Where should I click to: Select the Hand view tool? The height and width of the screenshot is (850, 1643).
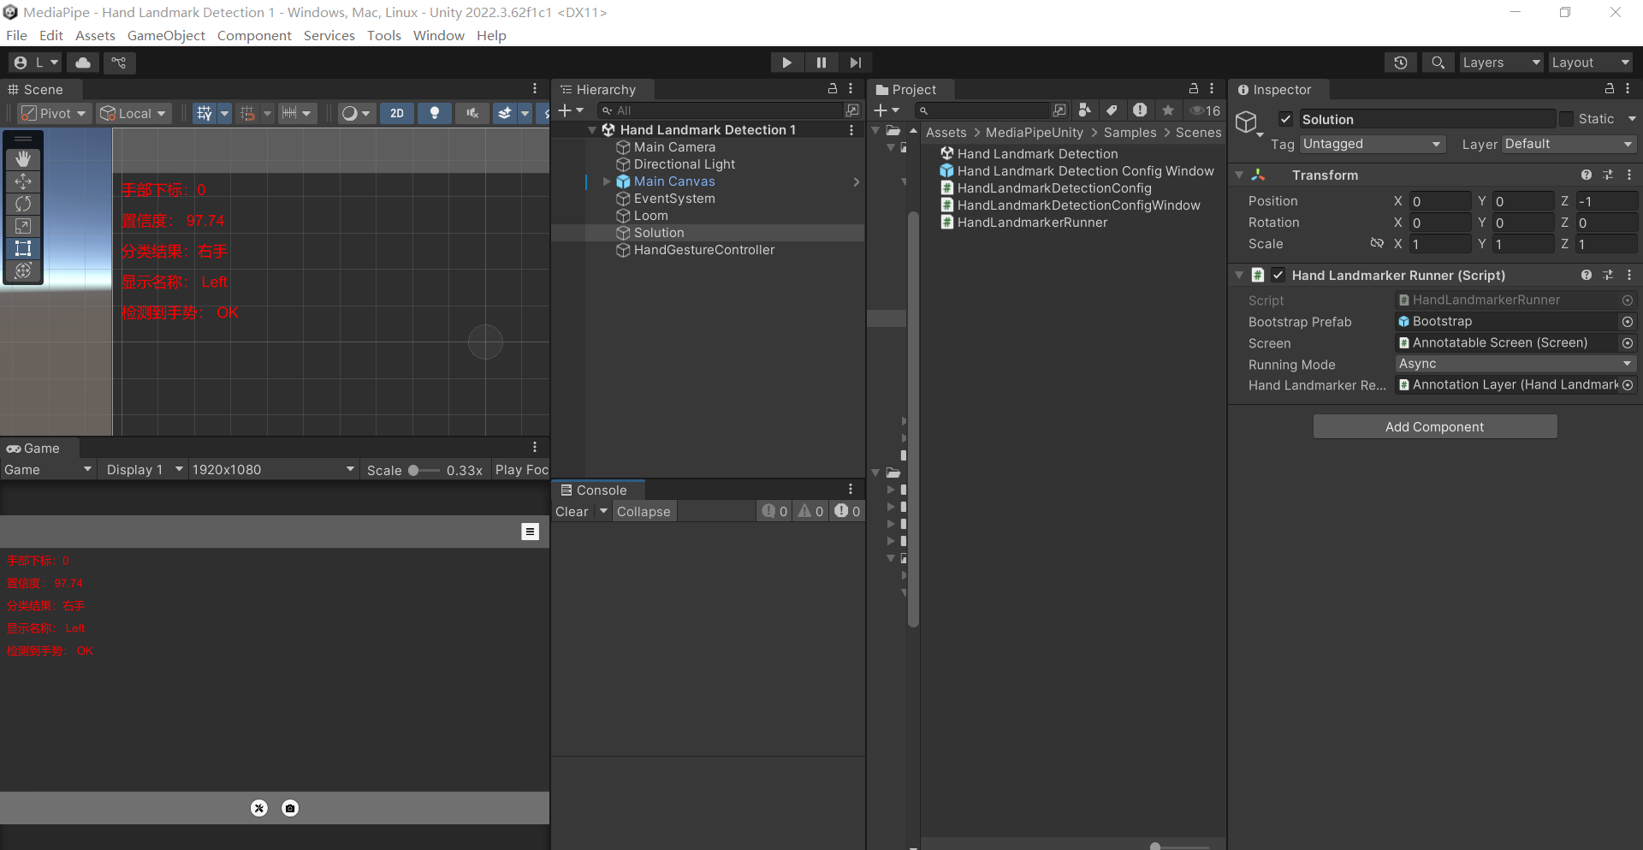point(23,159)
